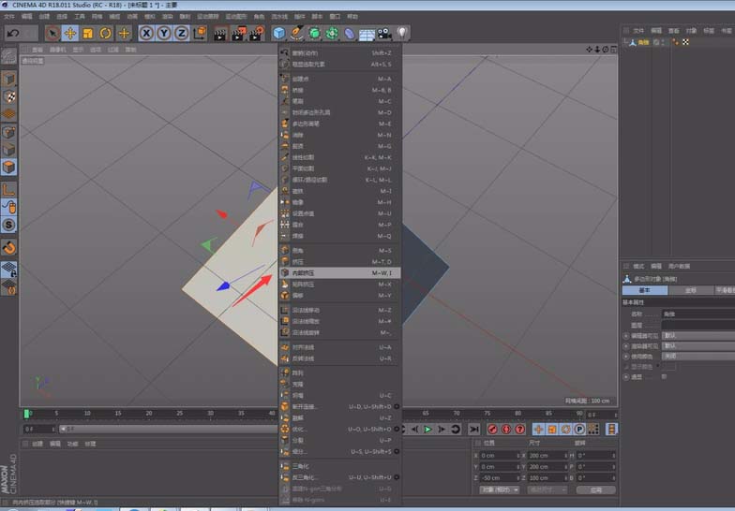Click the position Z field showing -50 cm

[x=499, y=477]
